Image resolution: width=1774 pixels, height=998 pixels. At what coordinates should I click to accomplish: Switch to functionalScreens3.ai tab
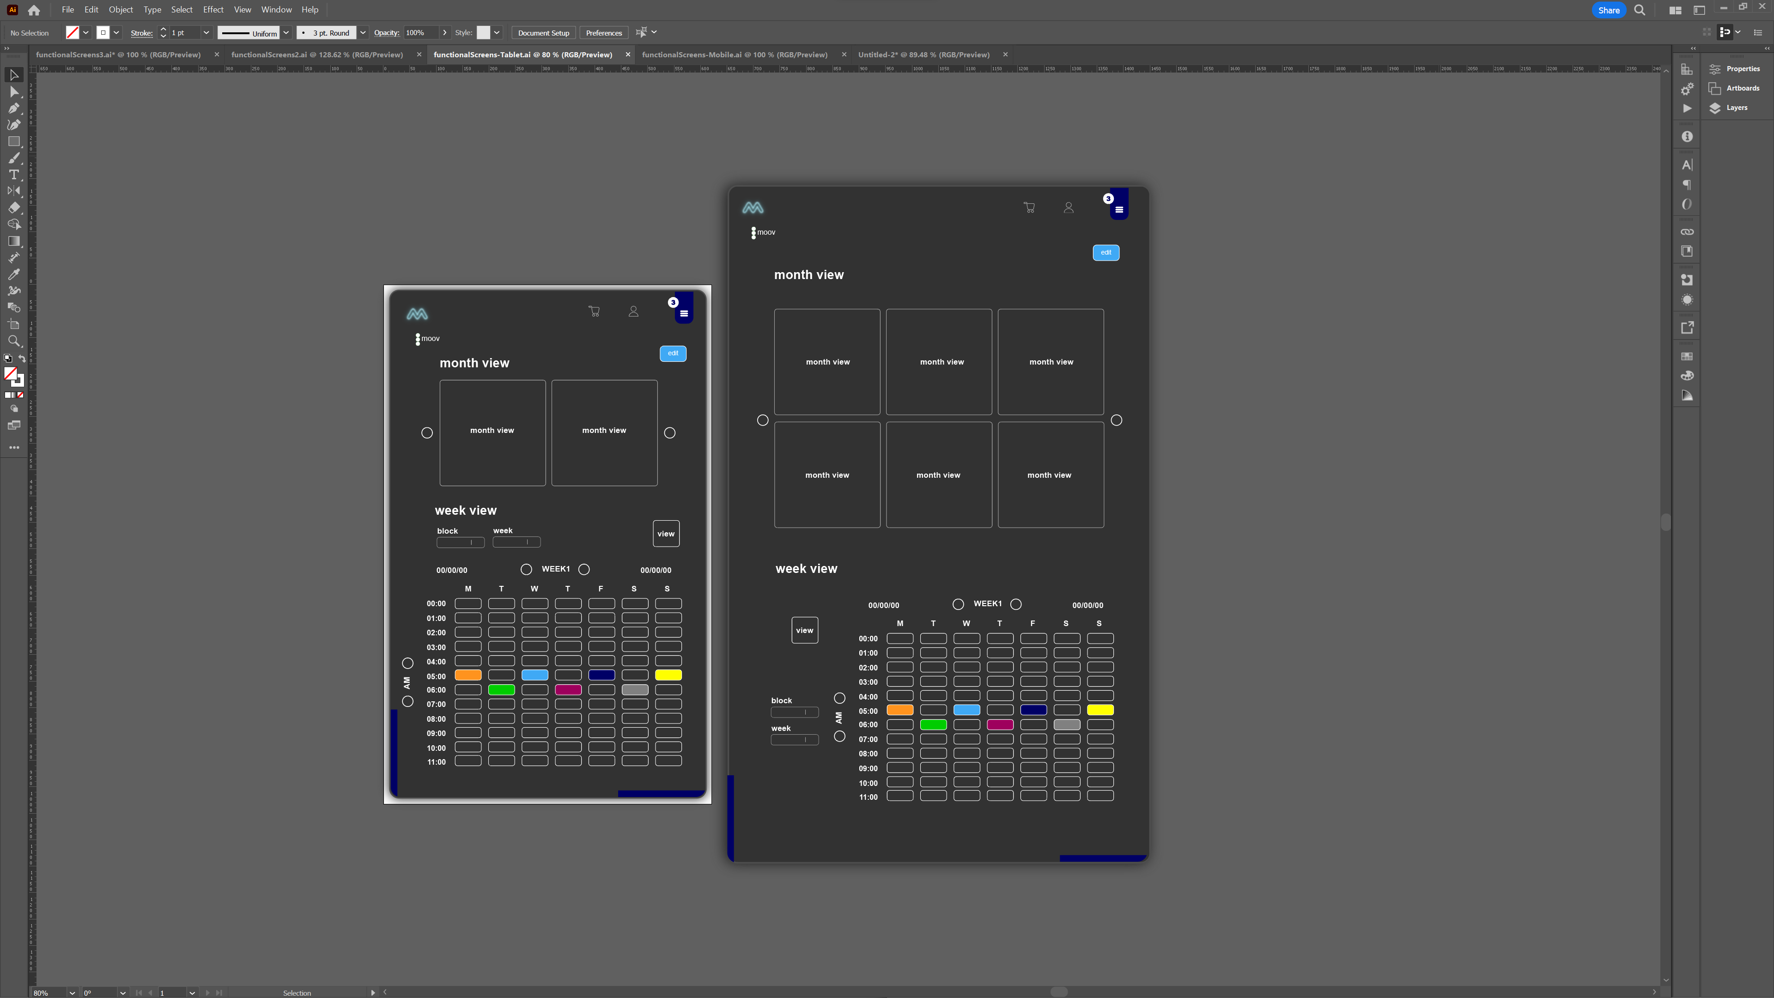118,55
